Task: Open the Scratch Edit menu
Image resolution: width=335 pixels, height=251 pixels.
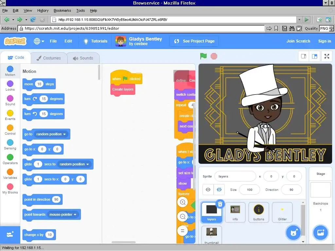Action: pos(68,41)
